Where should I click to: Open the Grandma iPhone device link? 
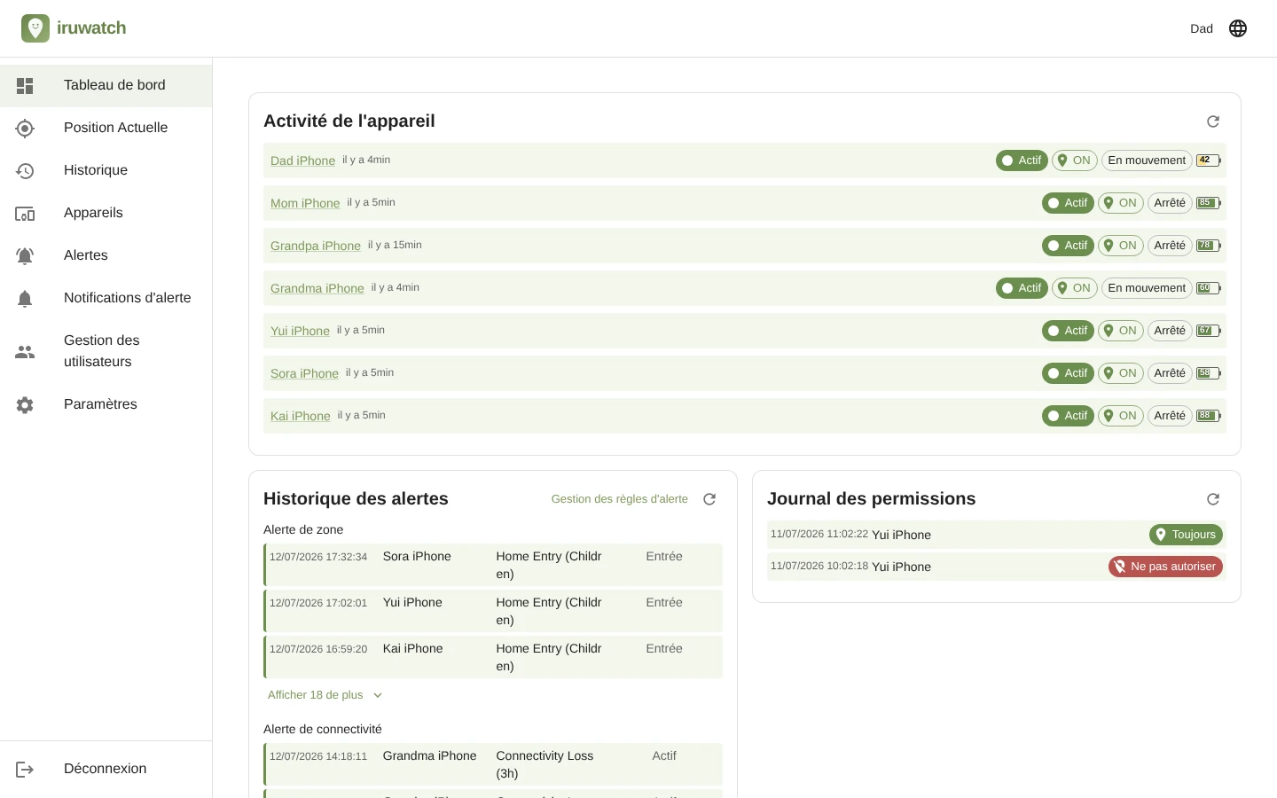pyautogui.click(x=317, y=288)
